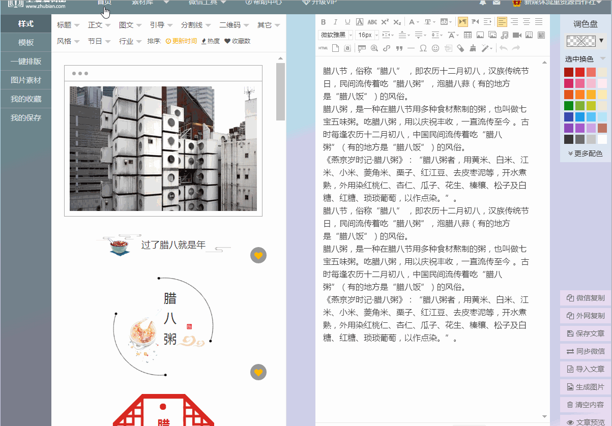Screen dimensions: 612x426
Task: Insert a horizontal divider line
Action: pyautogui.click(x=411, y=48)
